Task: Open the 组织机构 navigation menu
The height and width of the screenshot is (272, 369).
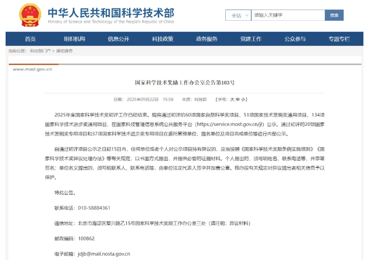Action: tap(74, 39)
